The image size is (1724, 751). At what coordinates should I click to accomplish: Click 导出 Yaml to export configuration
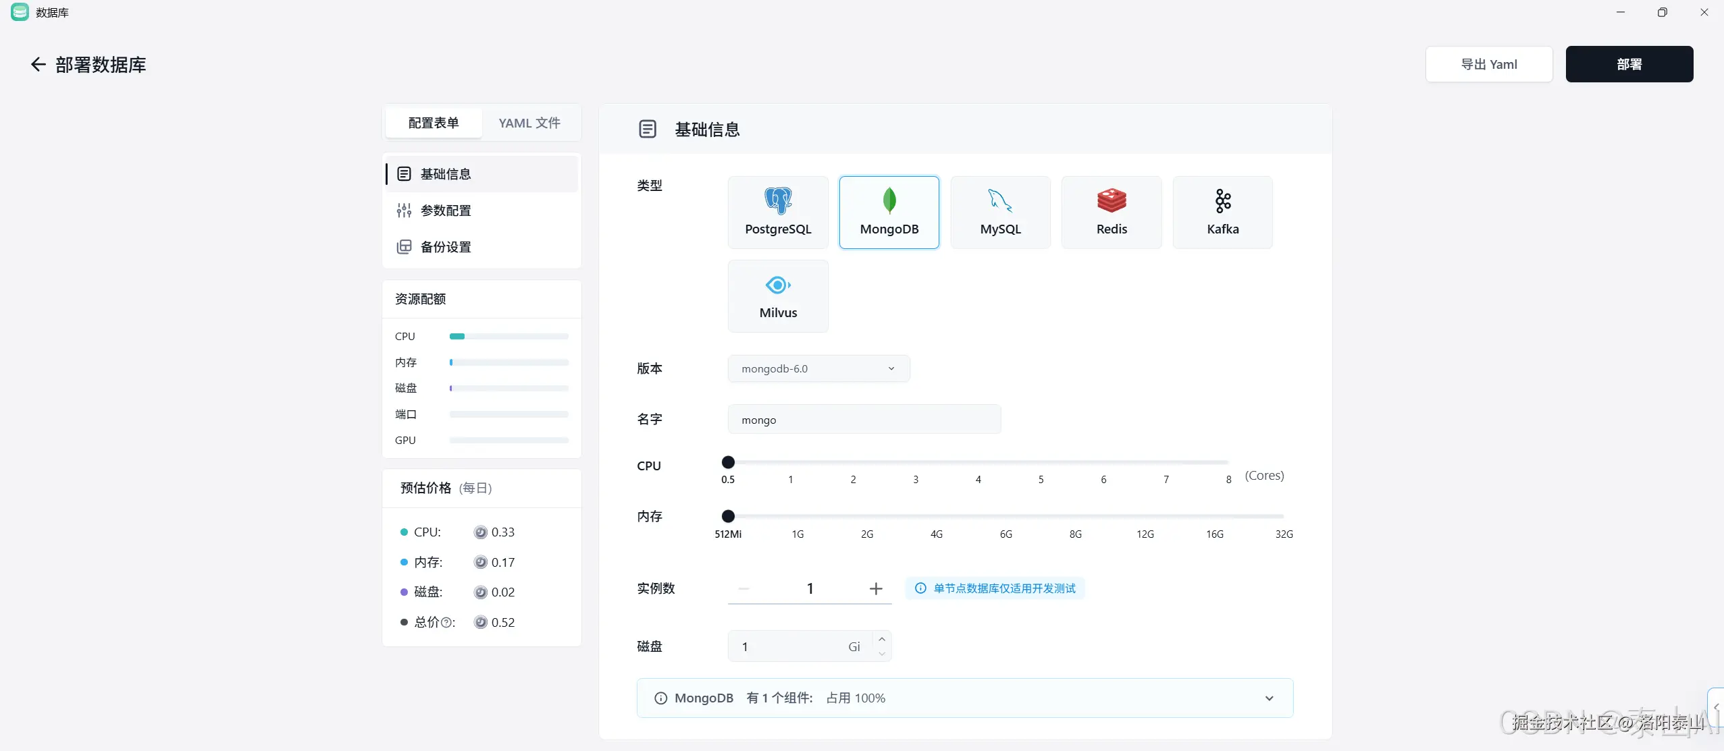click(1488, 63)
